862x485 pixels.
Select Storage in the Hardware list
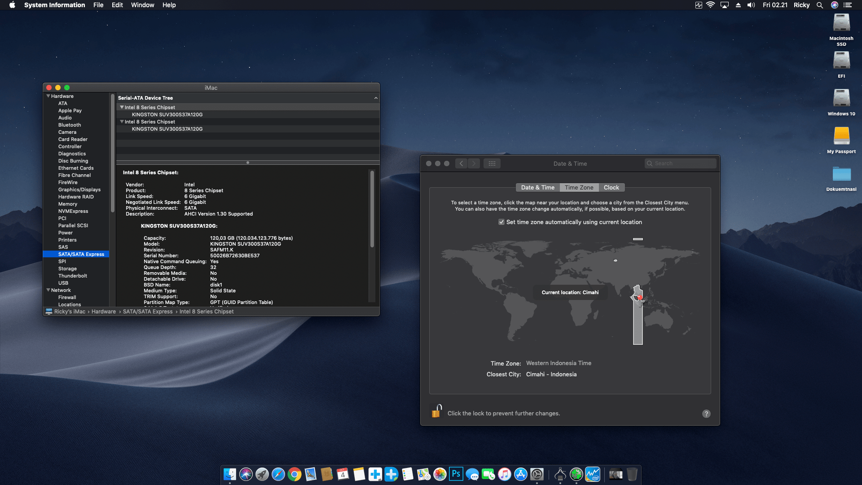click(67, 269)
